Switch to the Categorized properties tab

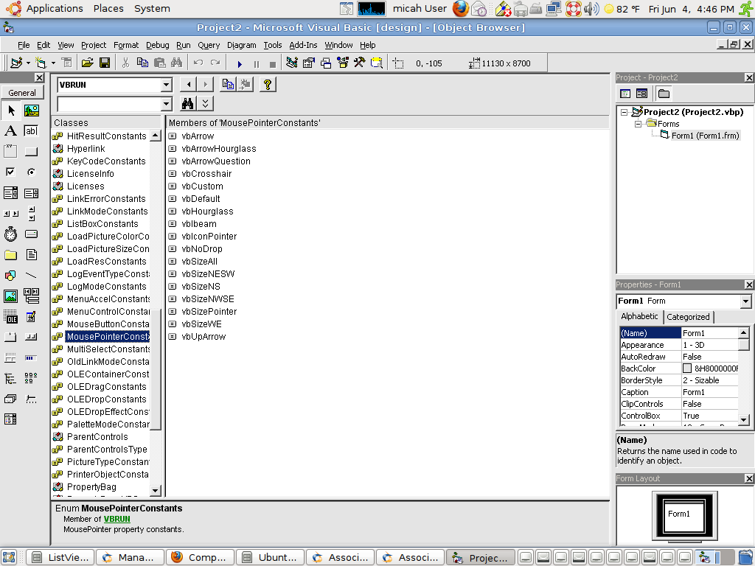(x=687, y=317)
